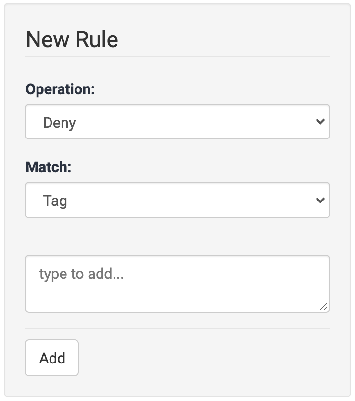Open the Operation dropdown showing Deny

point(177,122)
